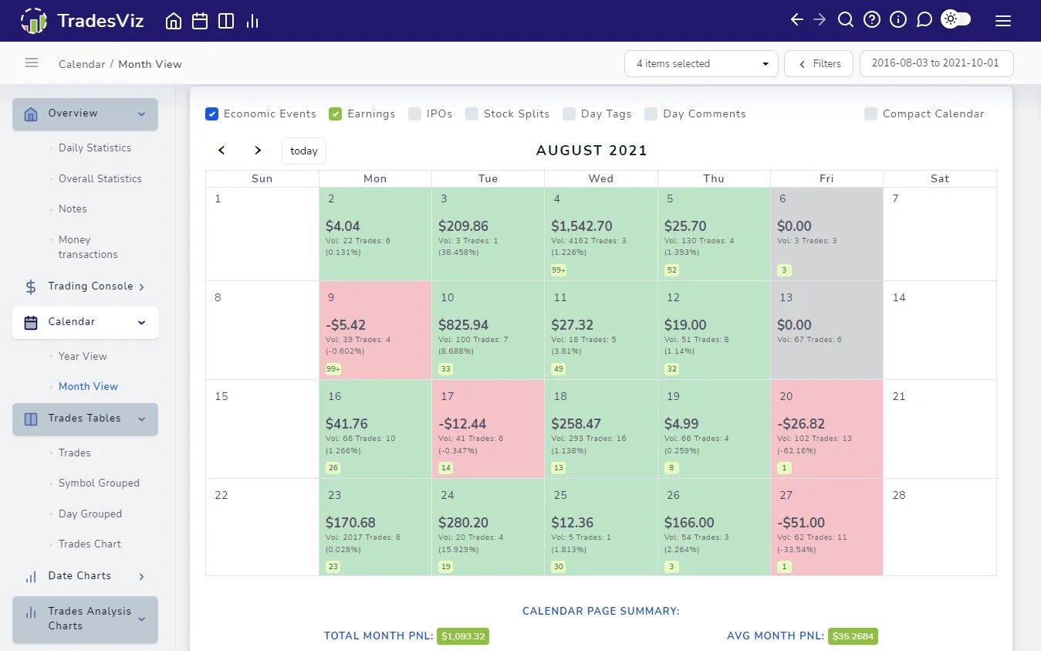Enable the Compact Calendar checkbox

tap(870, 114)
